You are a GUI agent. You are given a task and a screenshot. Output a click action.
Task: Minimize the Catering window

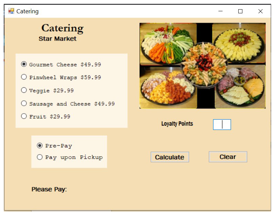point(221,11)
